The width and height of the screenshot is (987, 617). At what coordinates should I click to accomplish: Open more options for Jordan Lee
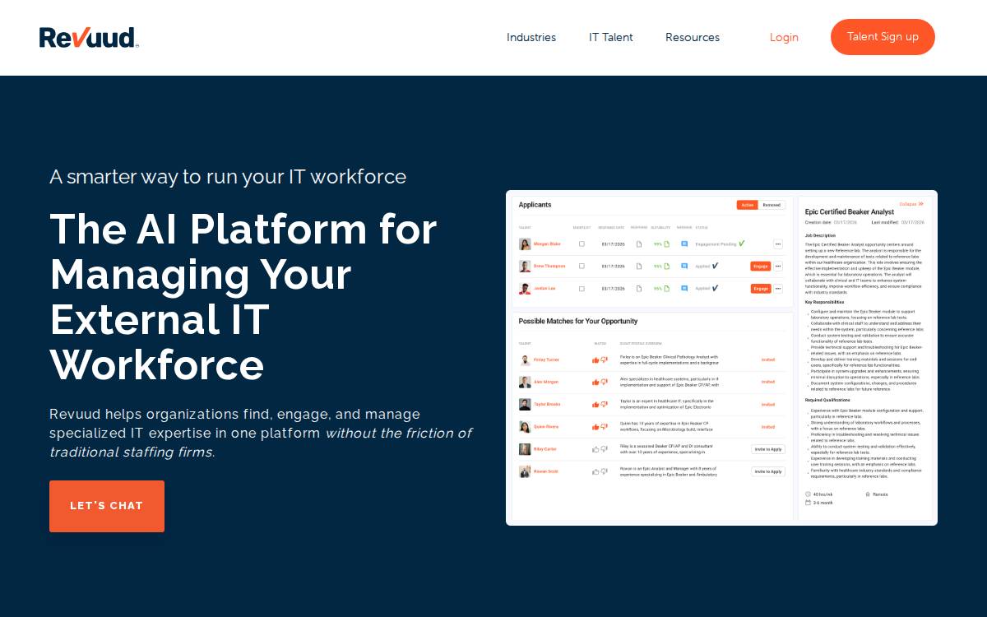click(778, 289)
